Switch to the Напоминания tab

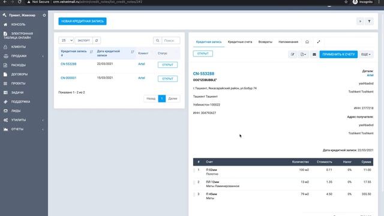[288, 42]
